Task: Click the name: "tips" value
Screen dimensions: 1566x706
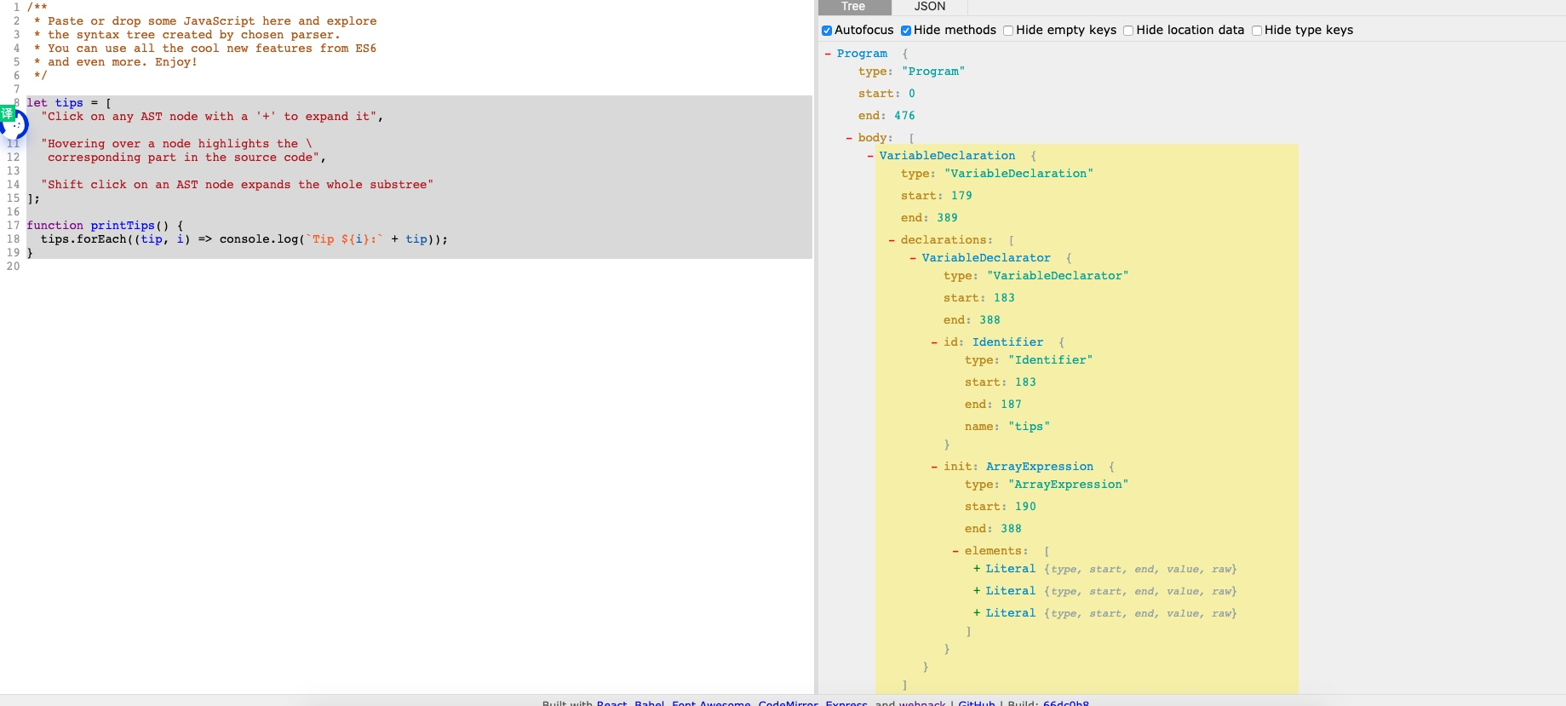Action: click(x=1029, y=427)
